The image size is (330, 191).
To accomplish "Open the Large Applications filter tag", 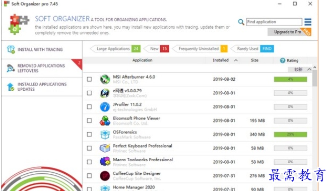I will (x=115, y=49).
